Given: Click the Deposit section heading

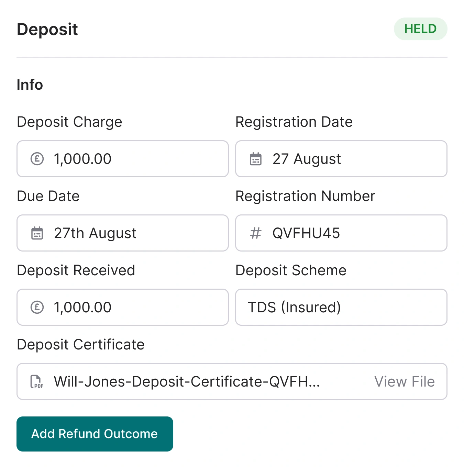Looking at the screenshot, I should (x=47, y=29).
